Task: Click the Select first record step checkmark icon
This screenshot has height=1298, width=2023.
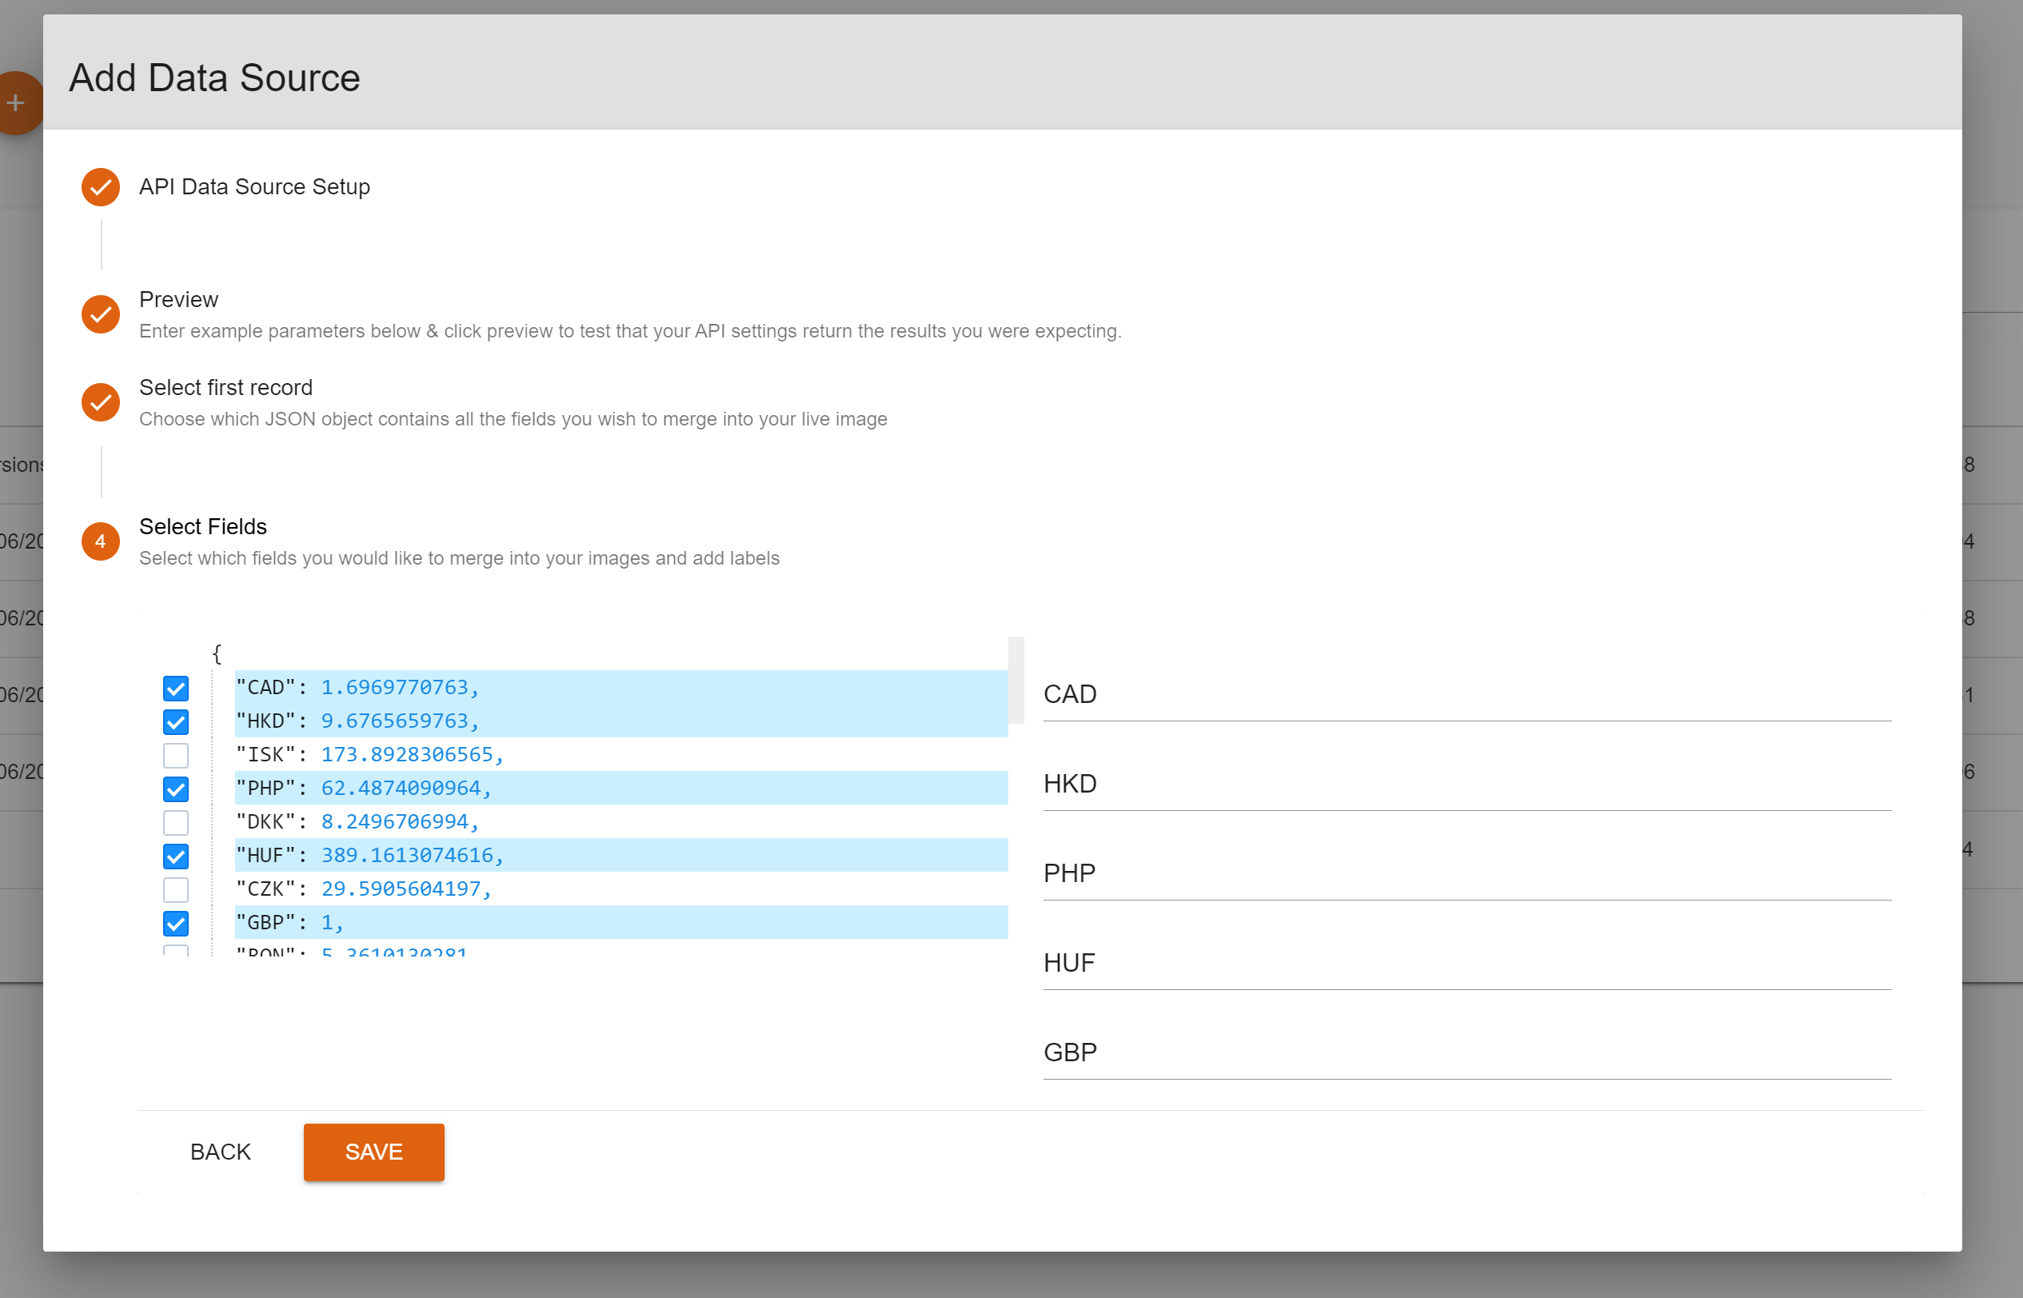Action: [100, 402]
